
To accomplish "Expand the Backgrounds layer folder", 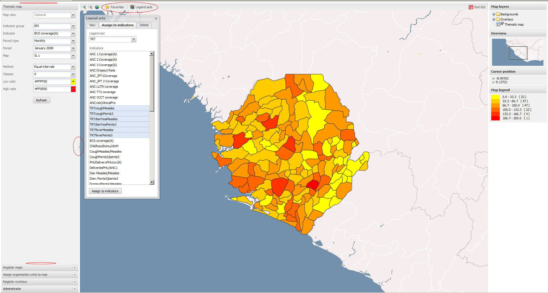I will 493,14.
